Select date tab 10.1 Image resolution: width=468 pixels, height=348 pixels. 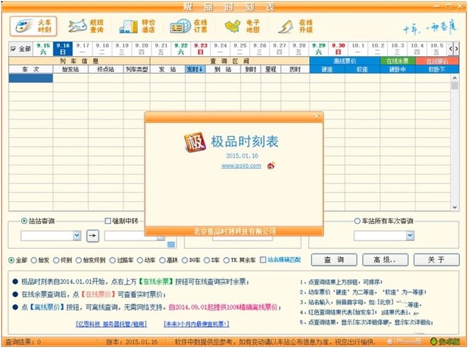(358, 48)
